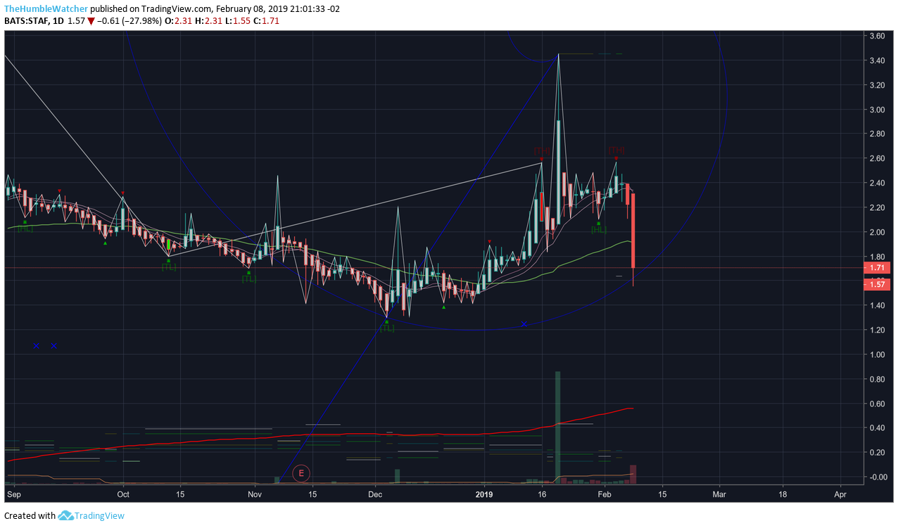Click the 16 label after 2019 on time axis

(x=542, y=494)
